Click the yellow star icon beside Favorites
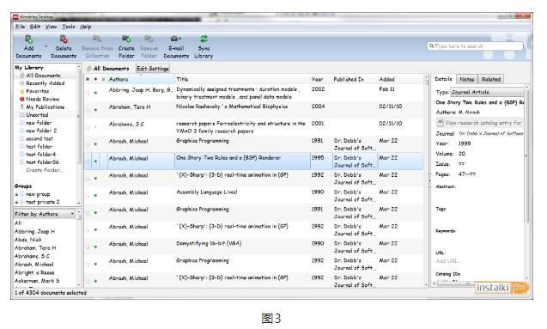 click(22, 91)
